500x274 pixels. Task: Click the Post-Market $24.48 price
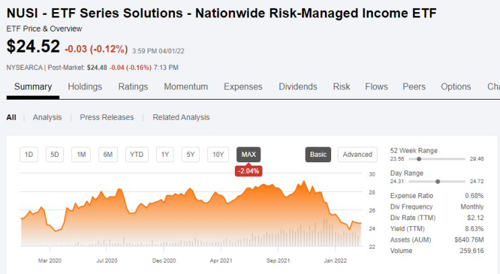click(97, 67)
